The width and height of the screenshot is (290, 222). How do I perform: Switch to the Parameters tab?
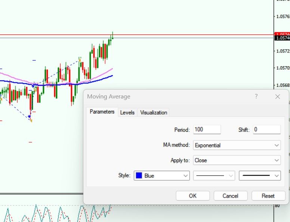pos(102,112)
